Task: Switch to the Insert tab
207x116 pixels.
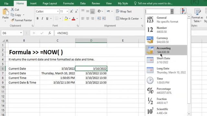Action: pos(33,4)
